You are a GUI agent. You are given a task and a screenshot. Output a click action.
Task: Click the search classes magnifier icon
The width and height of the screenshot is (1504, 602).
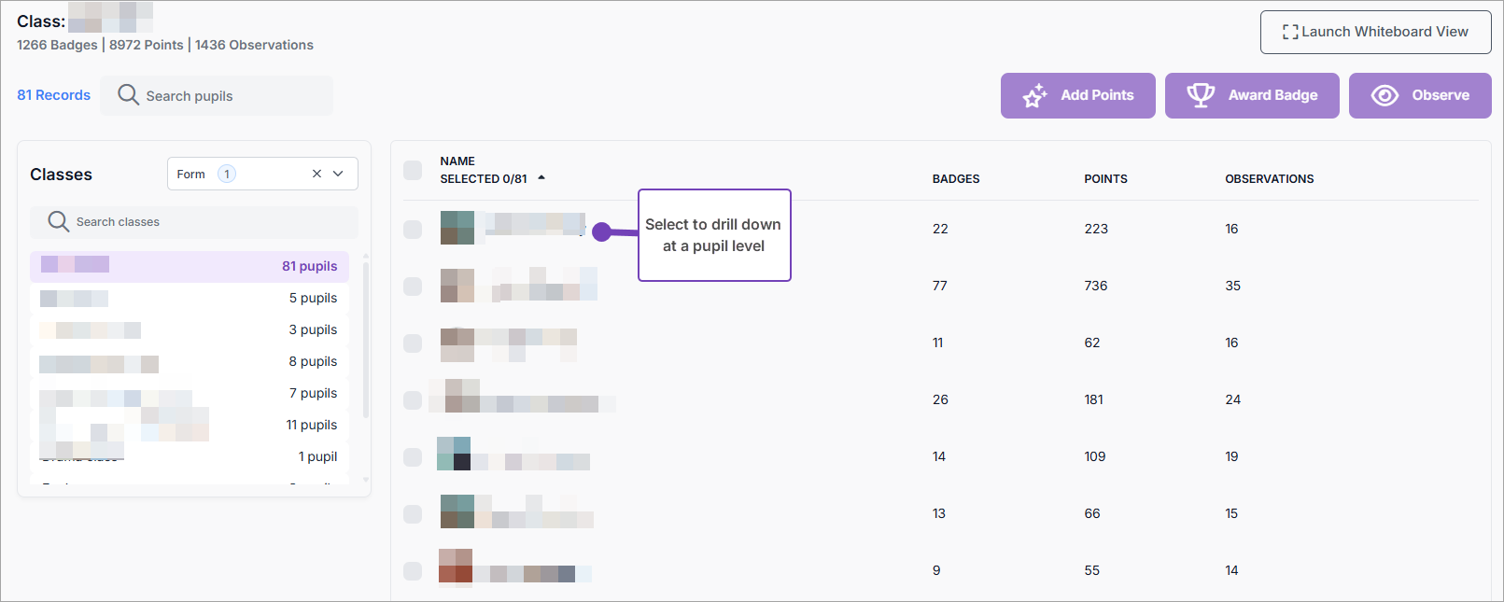[x=59, y=221]
